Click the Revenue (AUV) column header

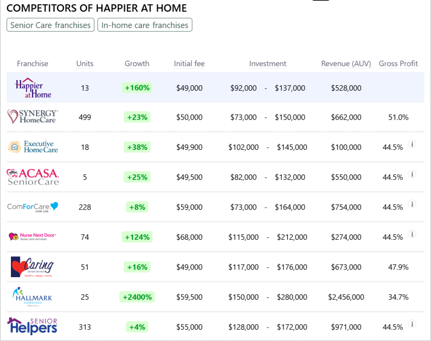pos(346,63)
